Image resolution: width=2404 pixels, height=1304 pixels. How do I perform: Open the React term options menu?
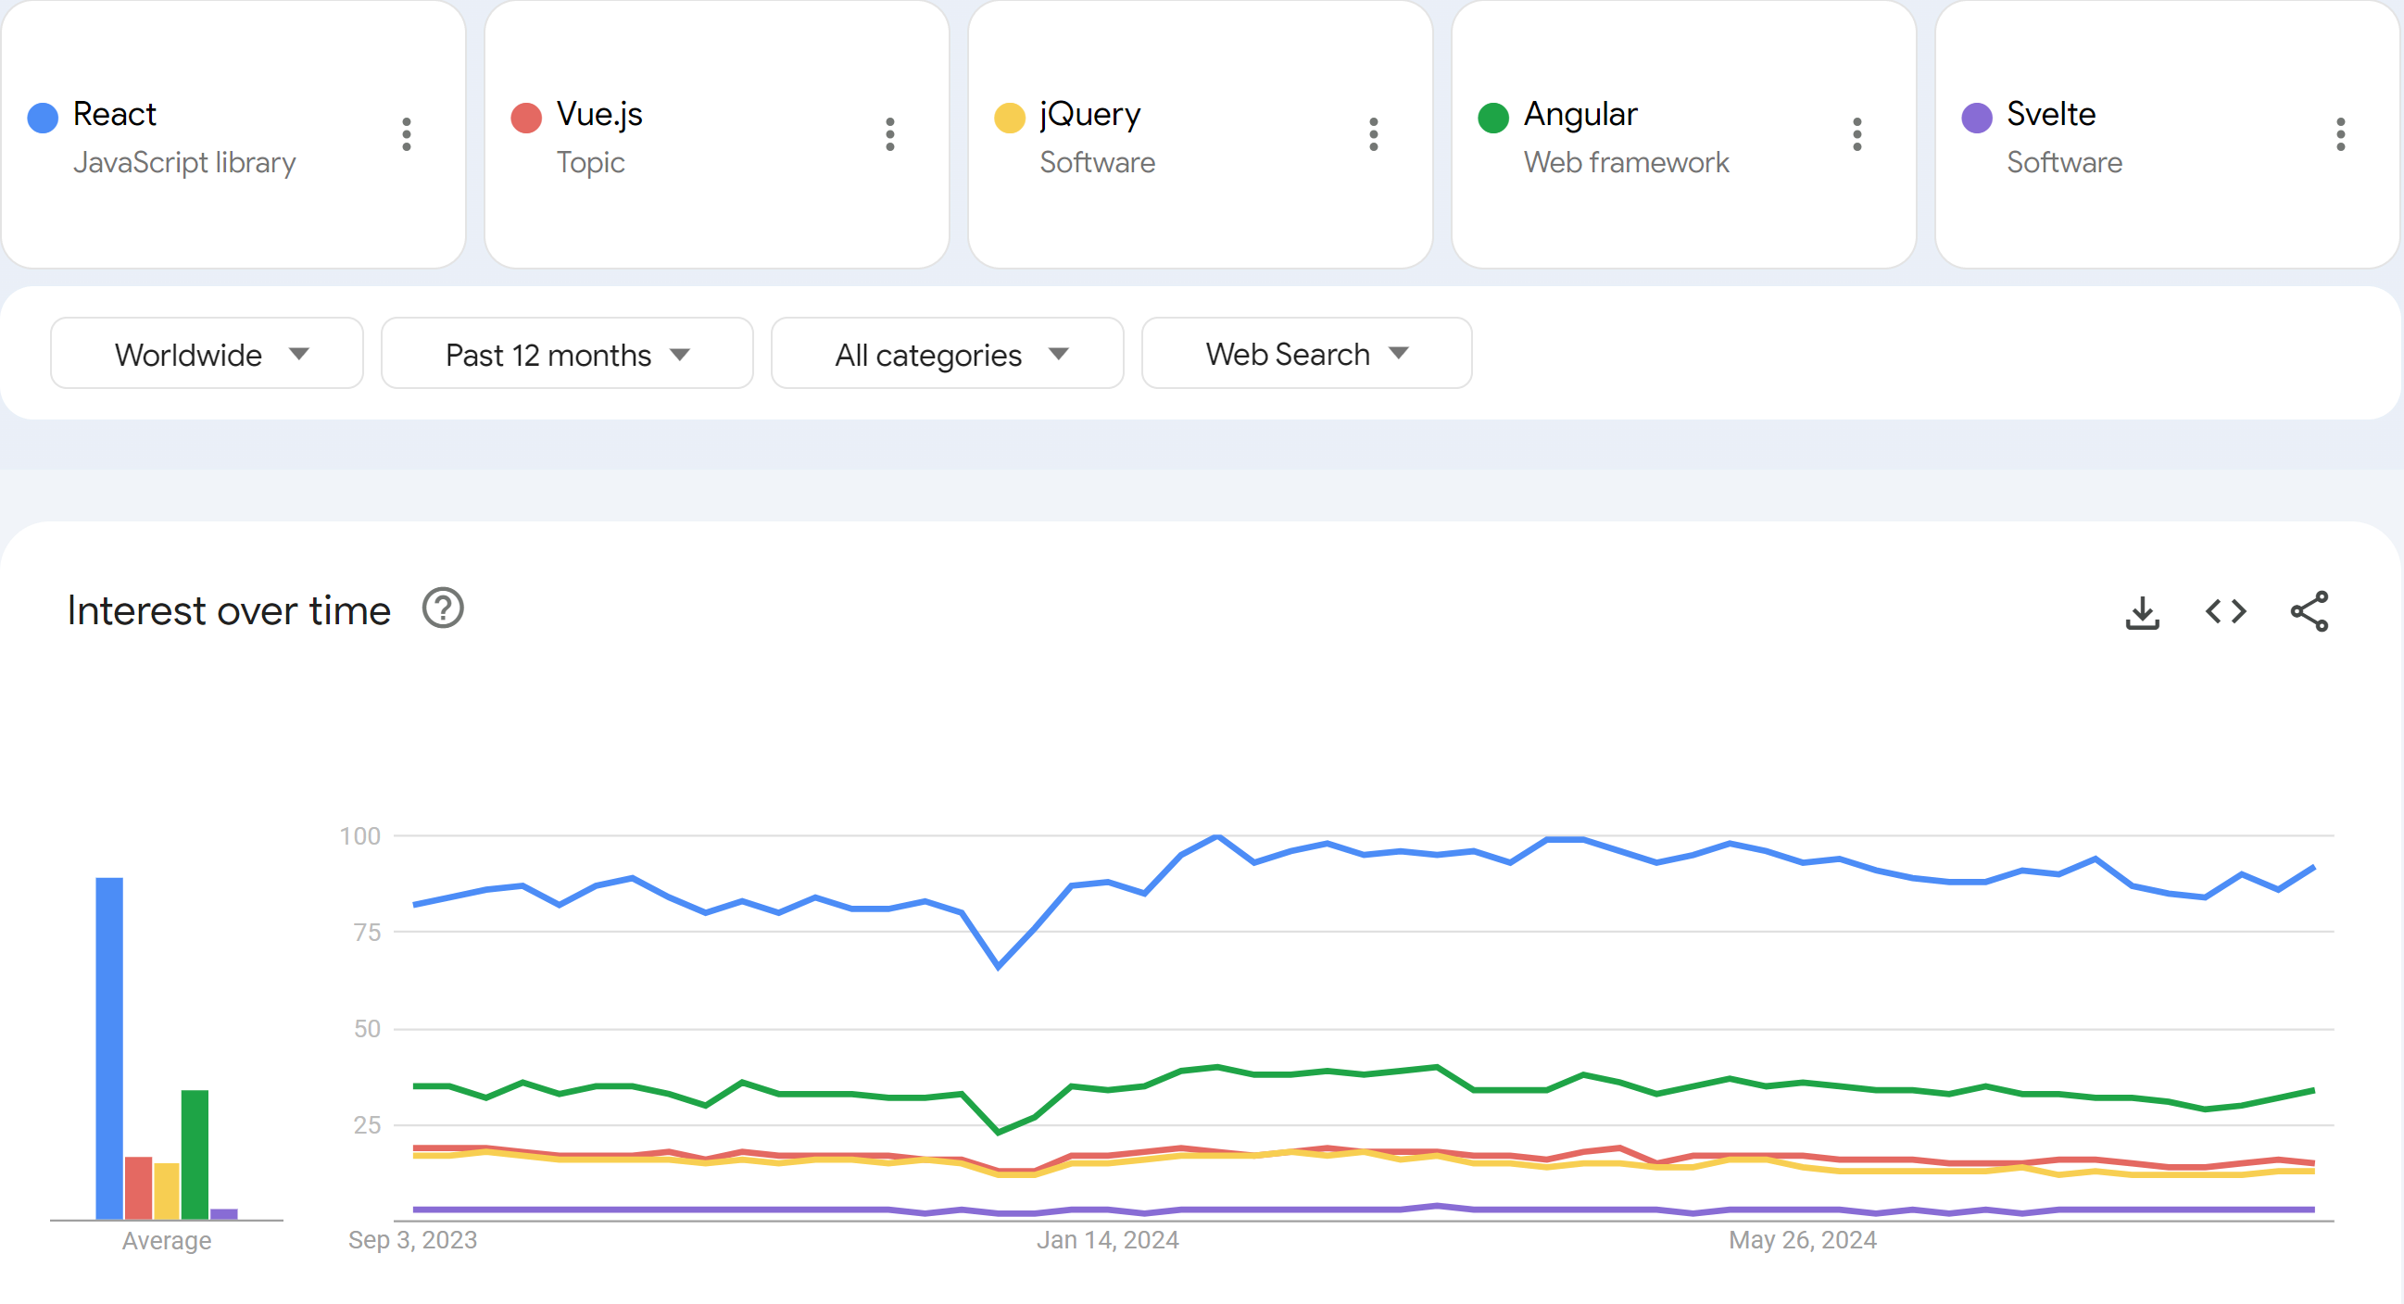pos(406,134)
